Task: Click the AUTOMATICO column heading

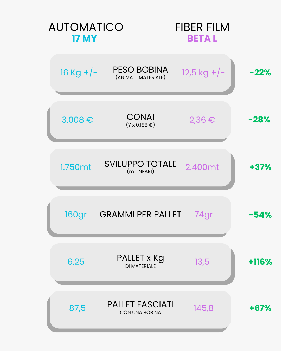Action: click(86, 27)
